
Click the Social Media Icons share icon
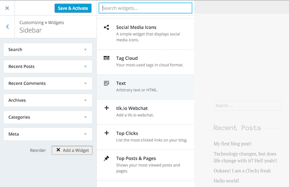click(x=106, y=27)
